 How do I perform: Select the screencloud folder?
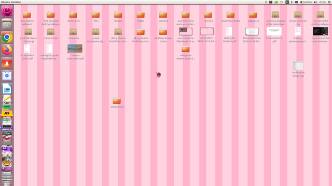coord(117,101)
